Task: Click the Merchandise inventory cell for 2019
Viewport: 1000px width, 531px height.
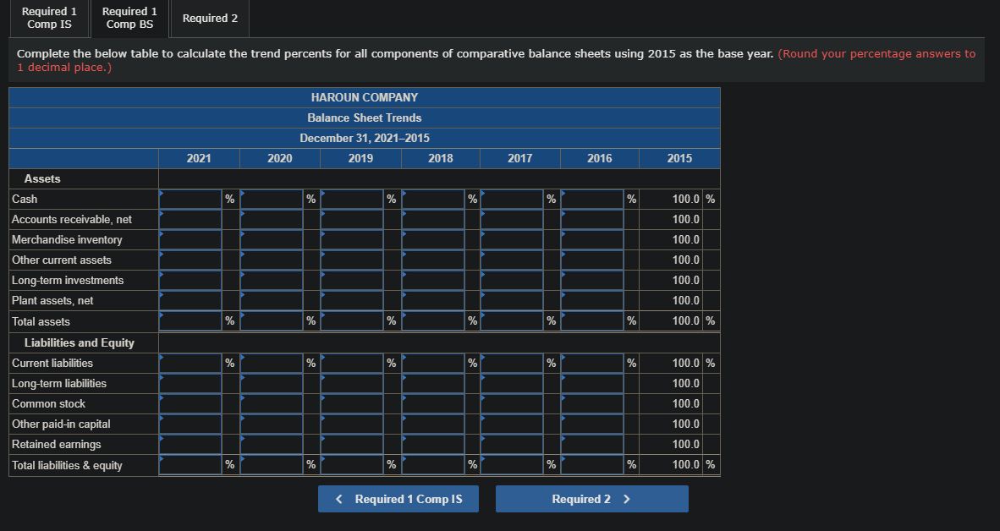Action: [351, 239]
